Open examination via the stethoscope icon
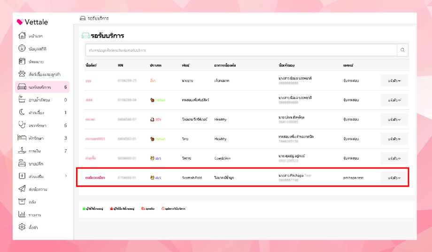Image resolution: width=432 pixels, height=252 pixels. point(22,125)
